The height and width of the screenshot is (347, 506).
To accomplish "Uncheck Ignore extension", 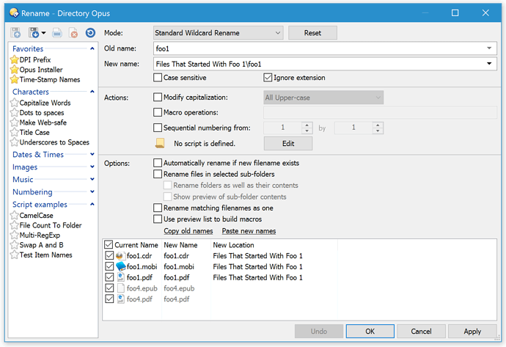I will tap(268, 78).
